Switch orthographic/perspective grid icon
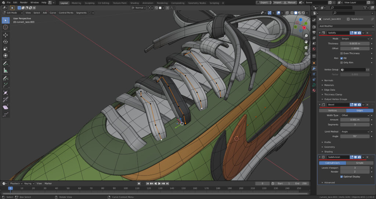 click(x=306, y=54)
